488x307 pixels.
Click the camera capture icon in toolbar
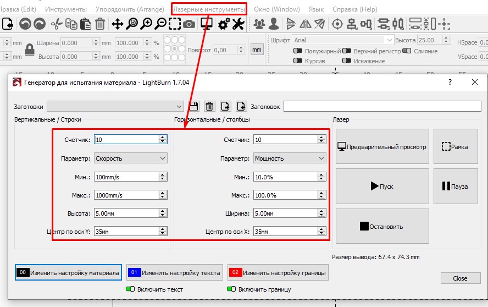(188, 24)
